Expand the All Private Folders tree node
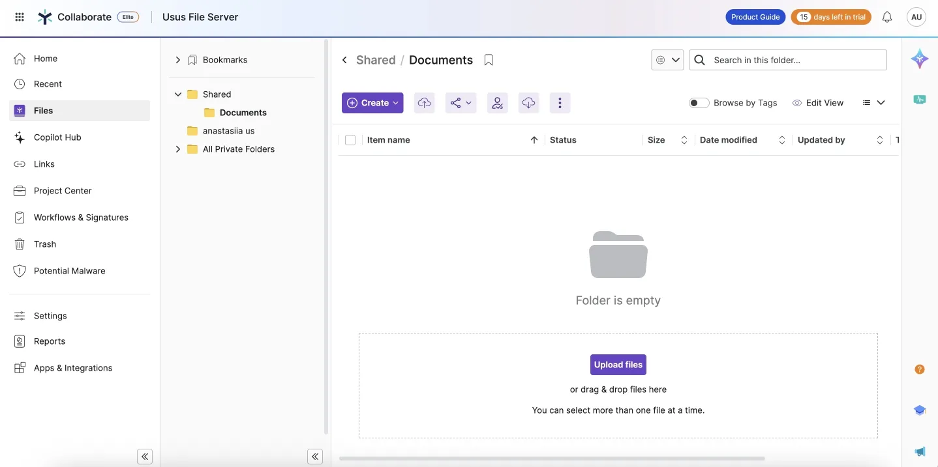The height and width of the screenshot is (467, 938). click(177, 149)
